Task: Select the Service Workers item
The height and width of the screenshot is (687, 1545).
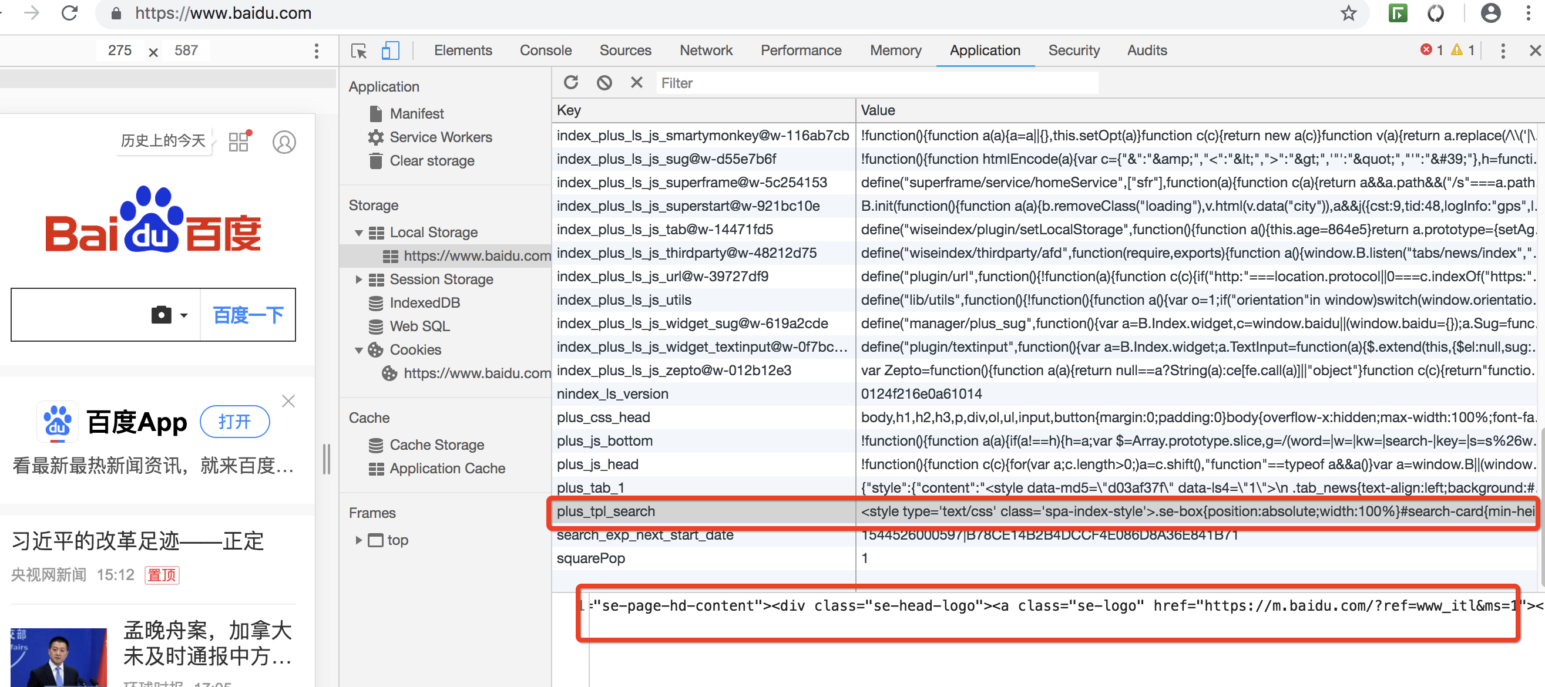Action: 440,137
